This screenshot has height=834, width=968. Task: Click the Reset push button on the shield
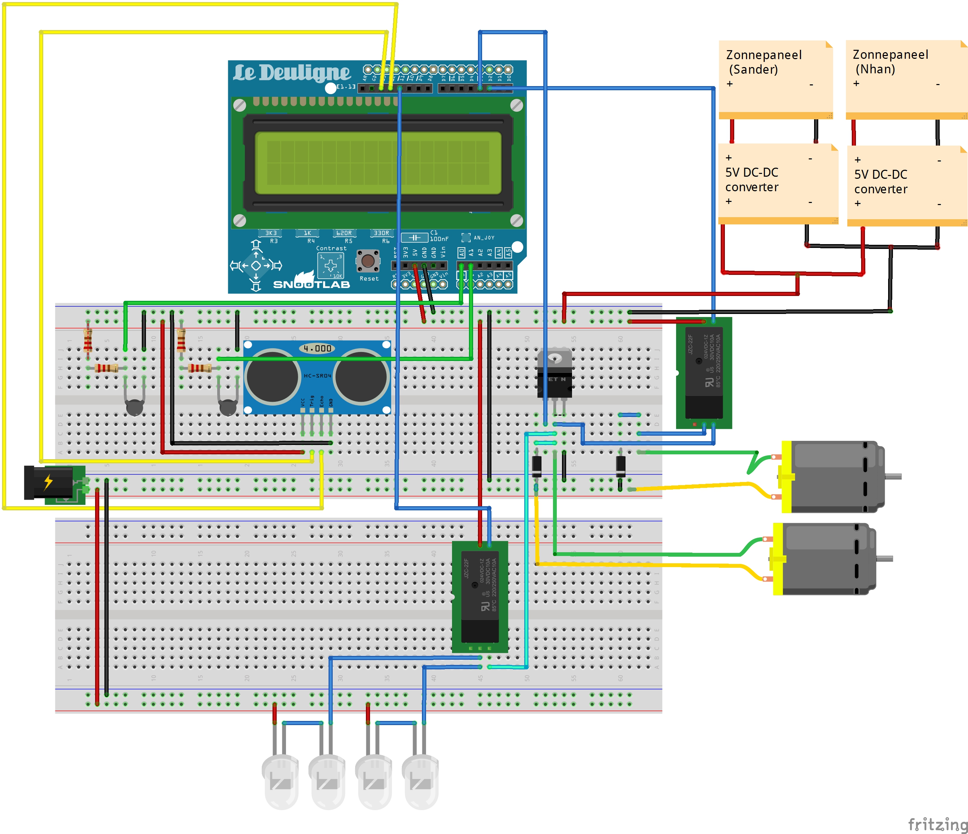(x=368, y=261)
